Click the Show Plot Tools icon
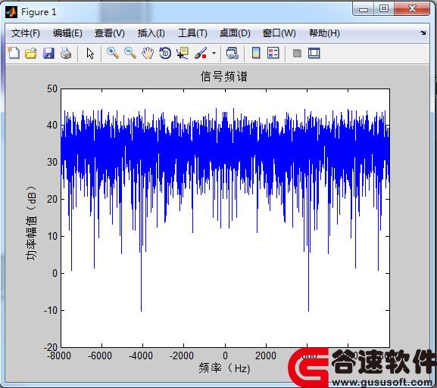 (314, 53)
